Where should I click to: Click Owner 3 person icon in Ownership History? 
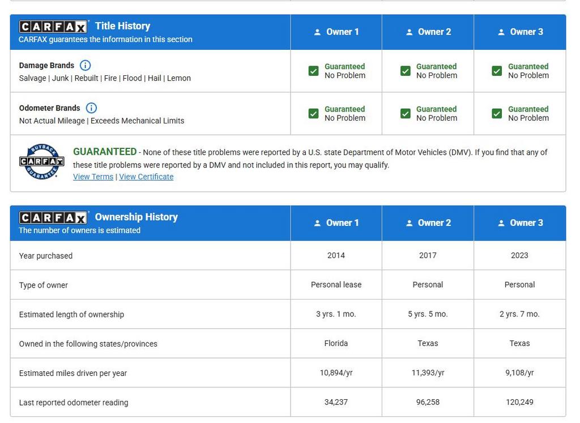tap(501, 223)
